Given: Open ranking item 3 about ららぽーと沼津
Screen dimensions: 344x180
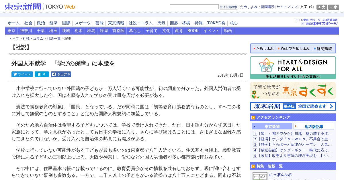Looking at the screenshot, I should click(x=295, y=145).
